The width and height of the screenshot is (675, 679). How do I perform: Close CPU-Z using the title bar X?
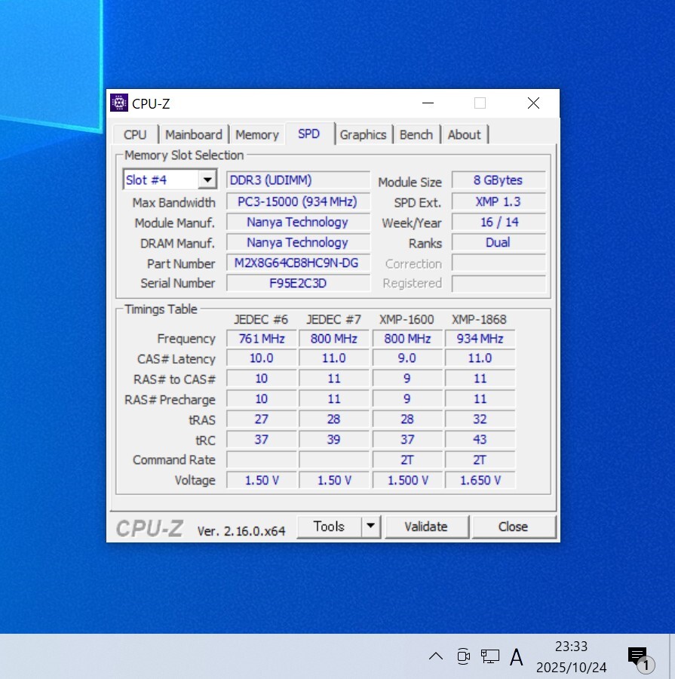(x=533, y=103)
